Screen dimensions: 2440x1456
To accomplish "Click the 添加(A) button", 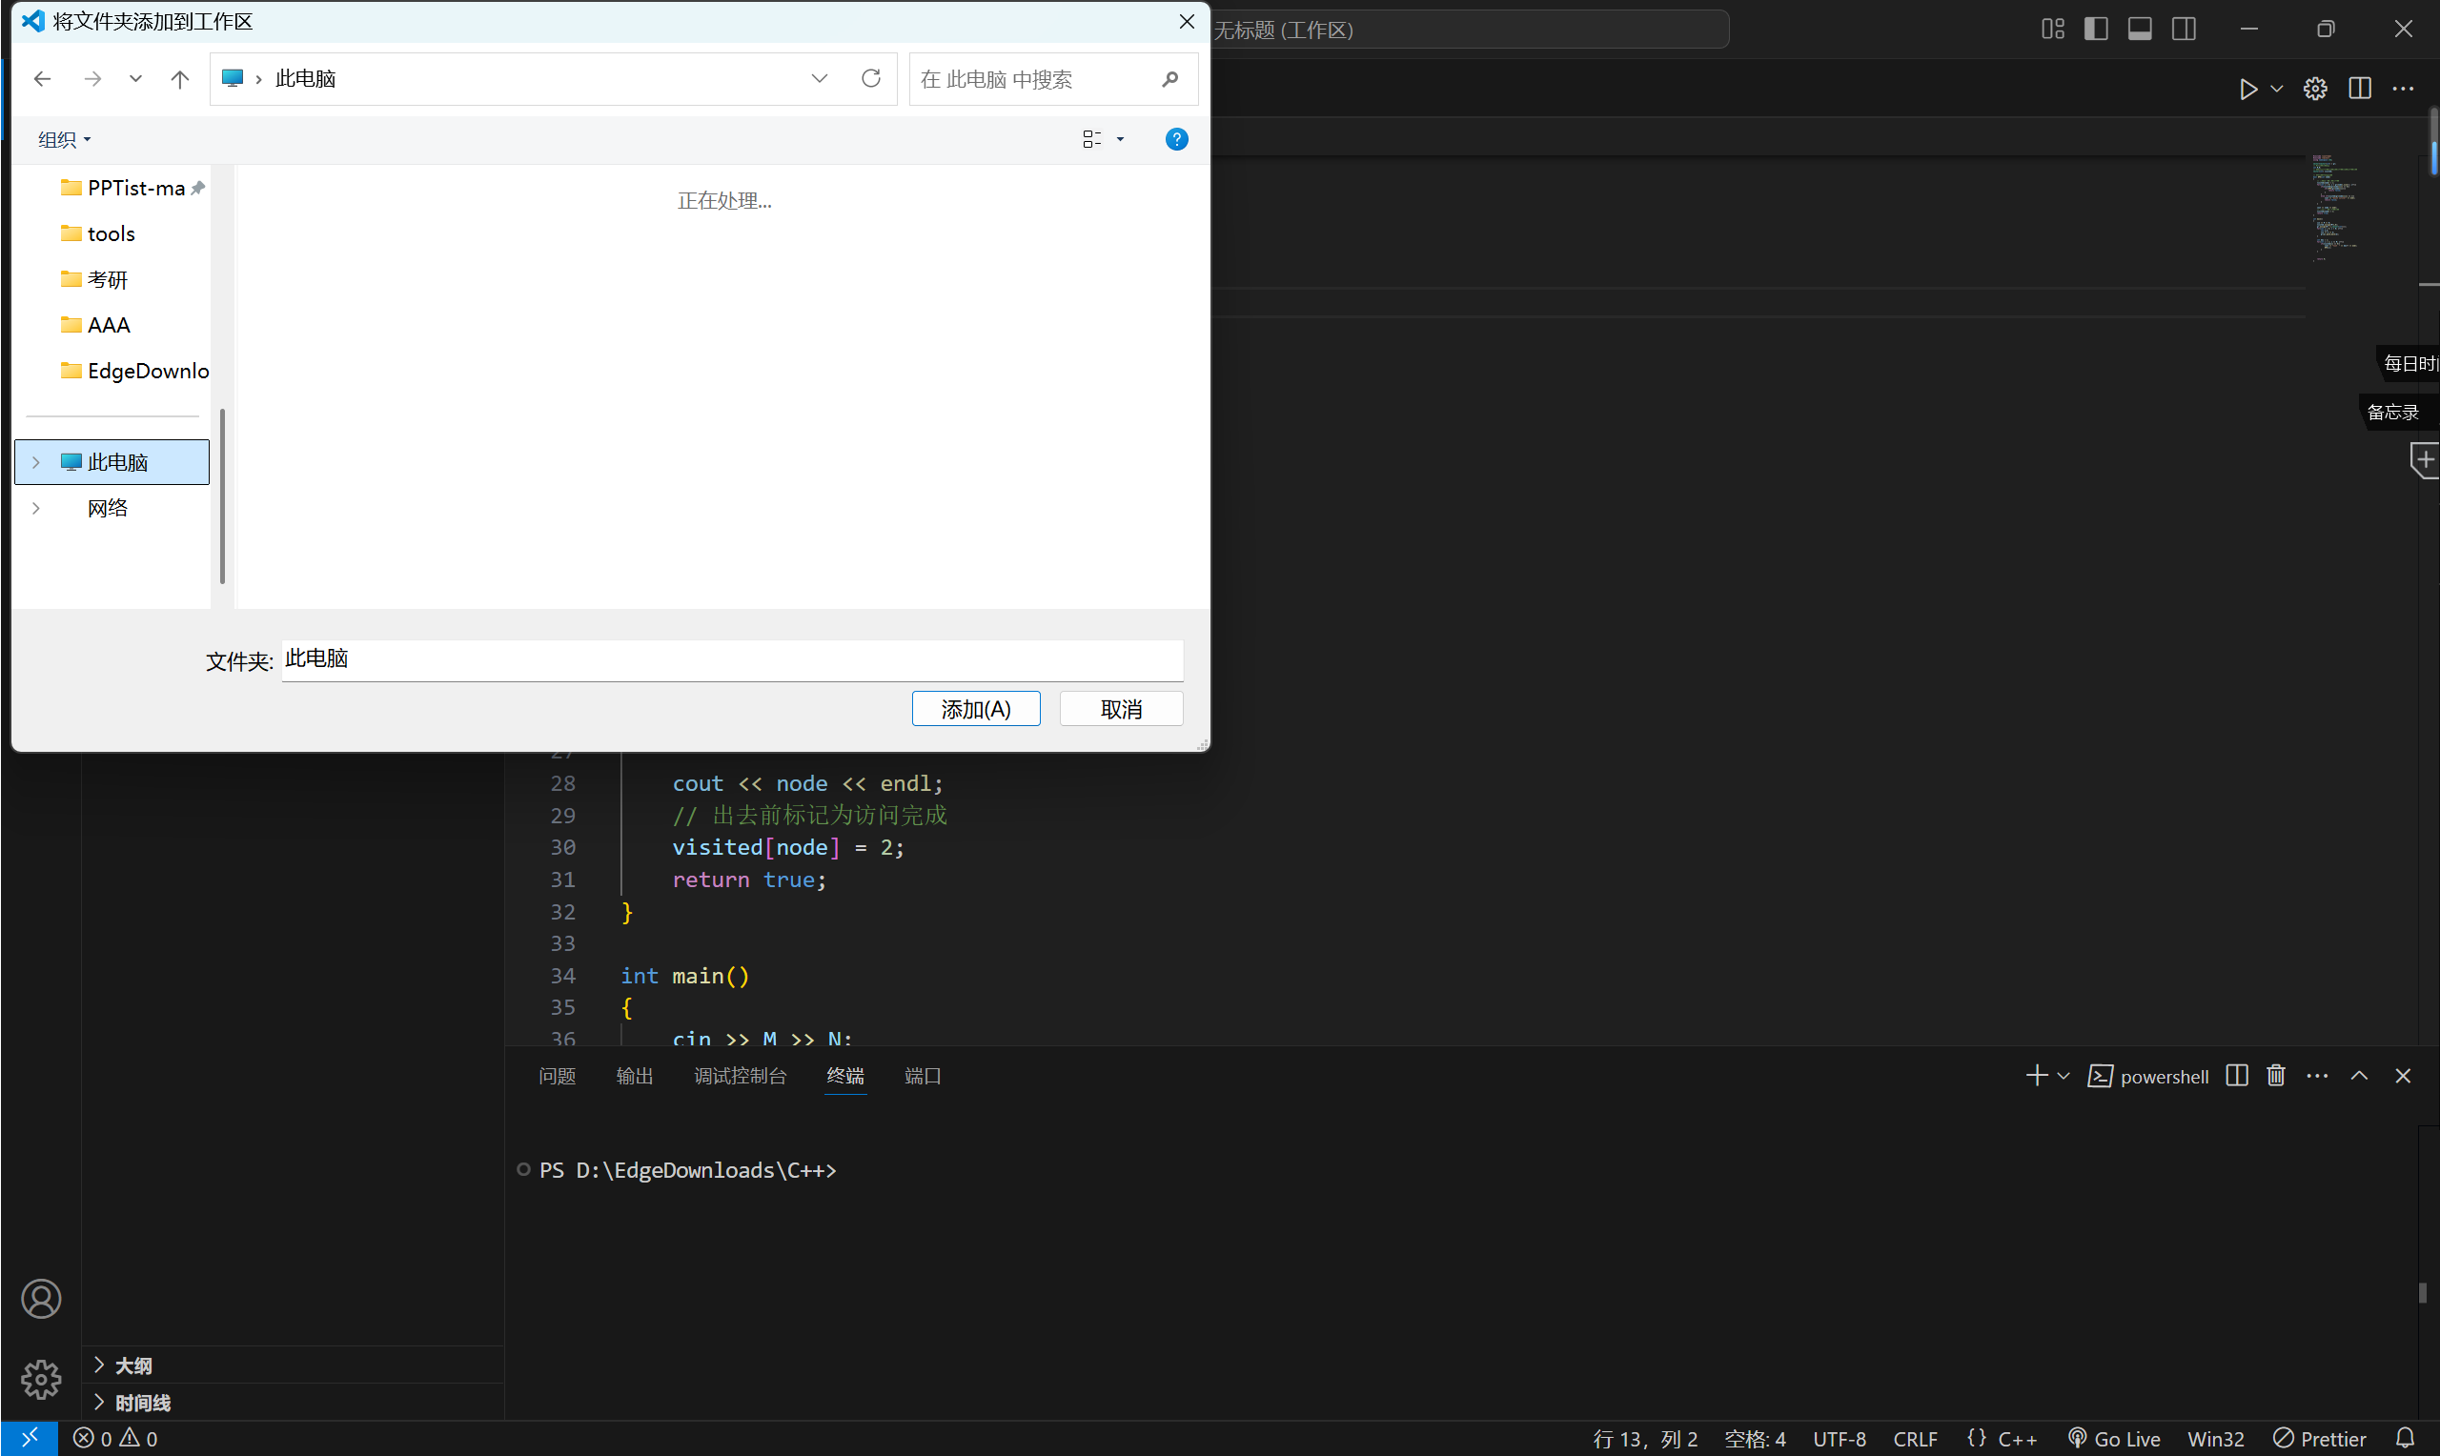I will [x=975, y=708].
